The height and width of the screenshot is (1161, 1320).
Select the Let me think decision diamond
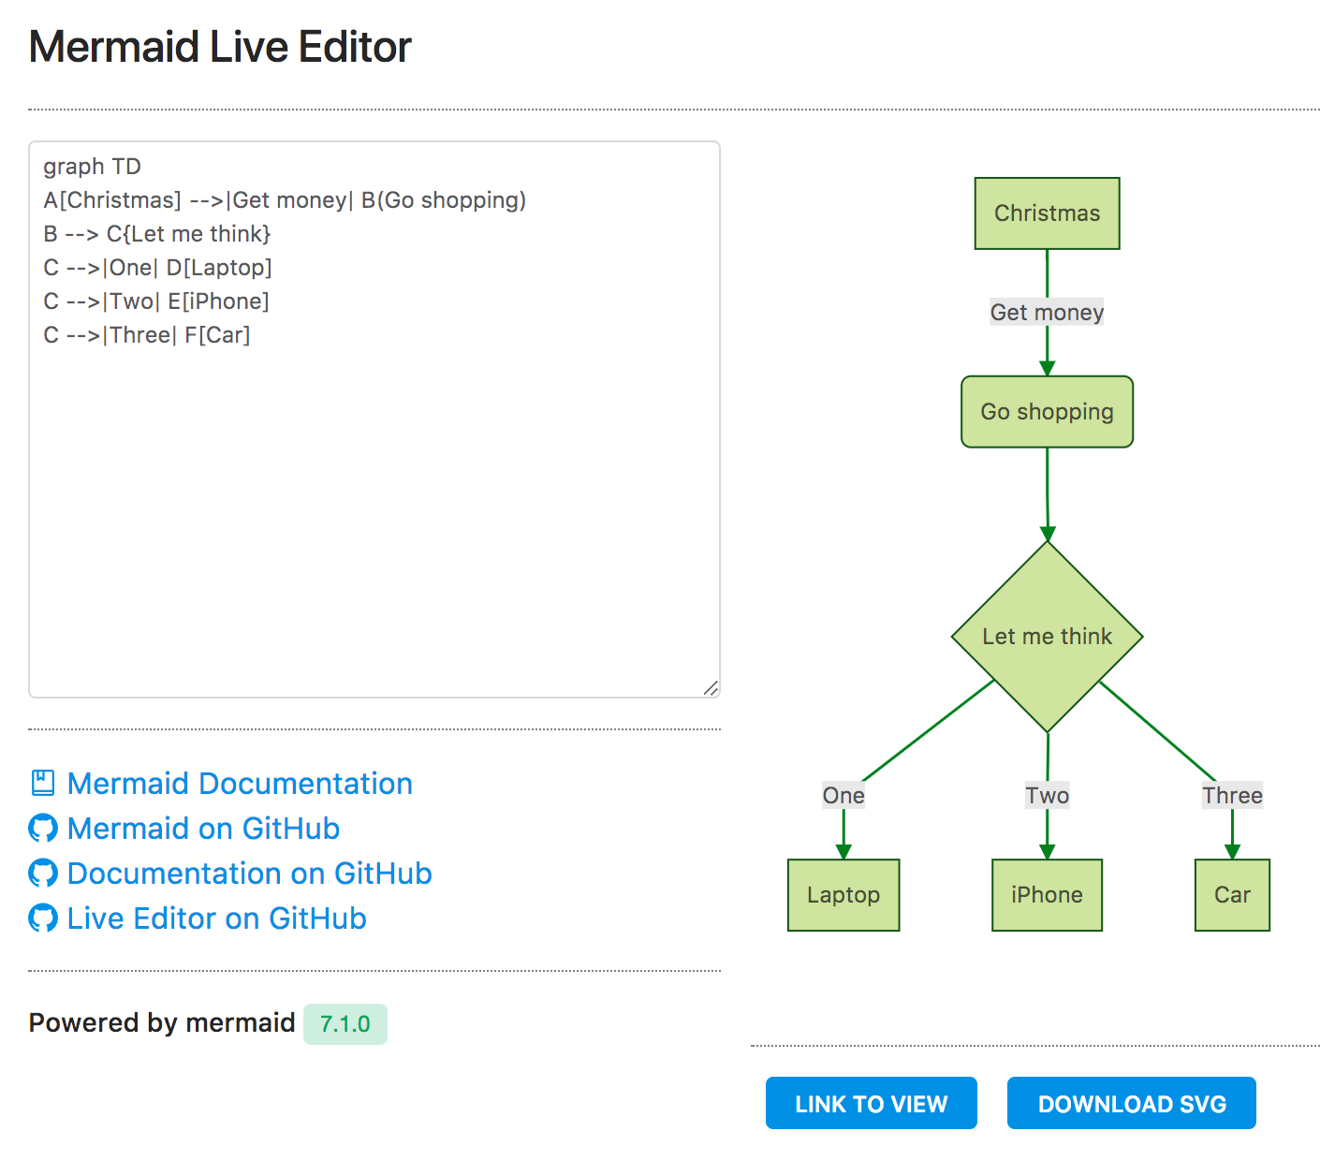1046,636
